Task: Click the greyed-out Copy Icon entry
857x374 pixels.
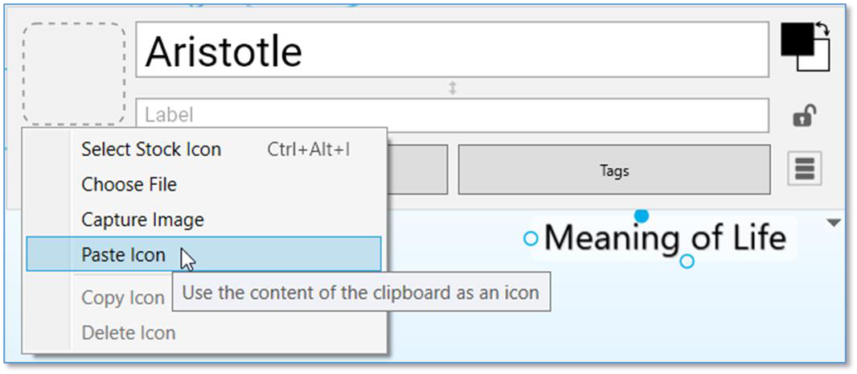Action: (x=122, y=298)
